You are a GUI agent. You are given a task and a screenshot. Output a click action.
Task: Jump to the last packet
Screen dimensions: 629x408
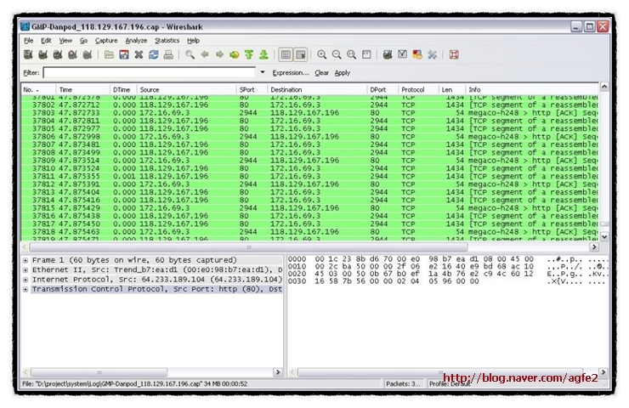pos(263,54)
